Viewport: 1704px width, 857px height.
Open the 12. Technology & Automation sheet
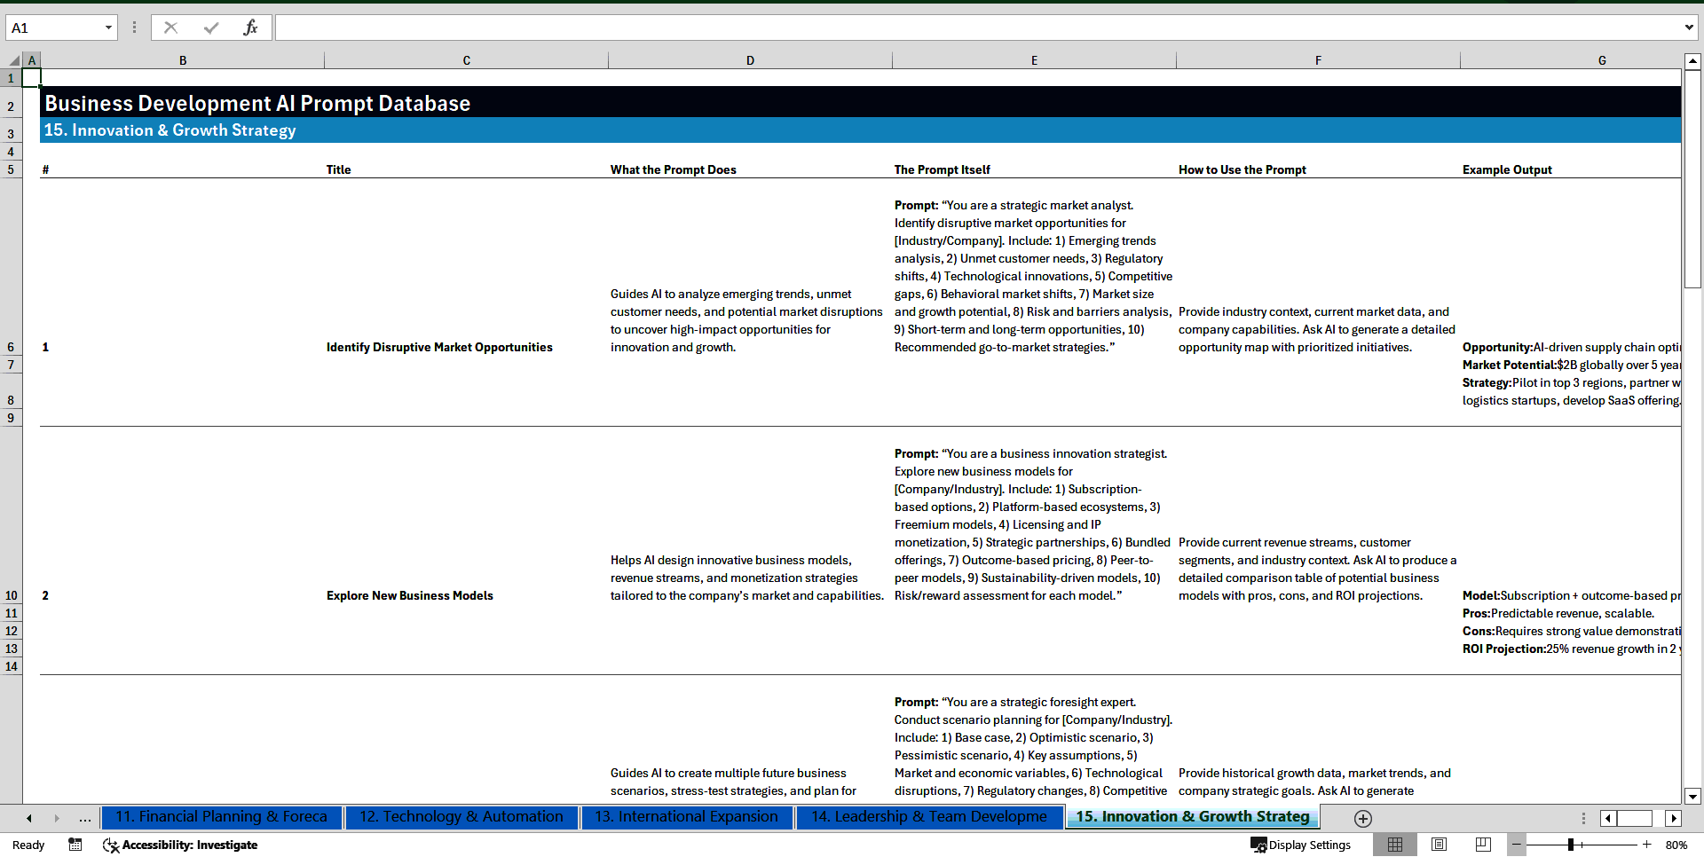(461, 817)
